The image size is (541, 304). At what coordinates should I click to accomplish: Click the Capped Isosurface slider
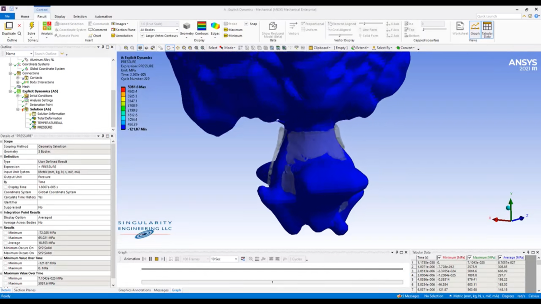point(435,30)
